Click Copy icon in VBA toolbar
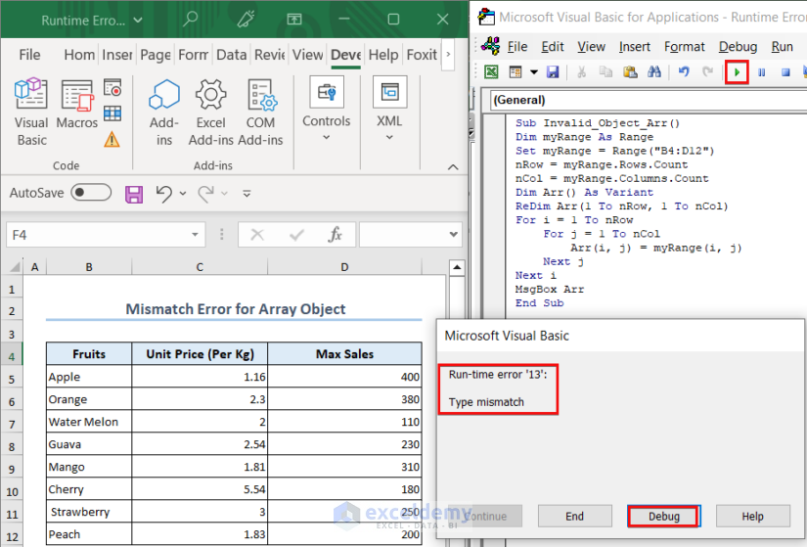The image size is (807, 547). pos(605,72)
